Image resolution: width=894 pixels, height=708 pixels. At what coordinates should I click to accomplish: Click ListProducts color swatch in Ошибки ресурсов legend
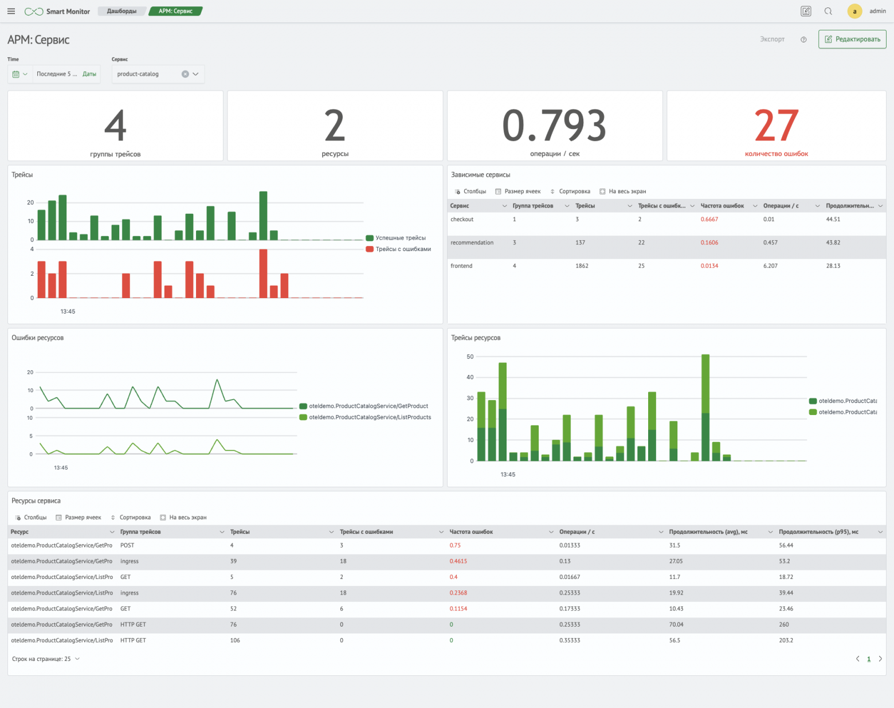pyautogui.click(x=303, y=417)
